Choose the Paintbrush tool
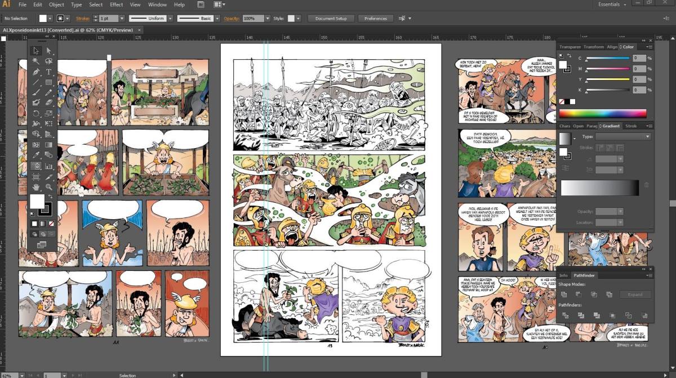This screenshot has height=378, width=676. pos(36,92)
